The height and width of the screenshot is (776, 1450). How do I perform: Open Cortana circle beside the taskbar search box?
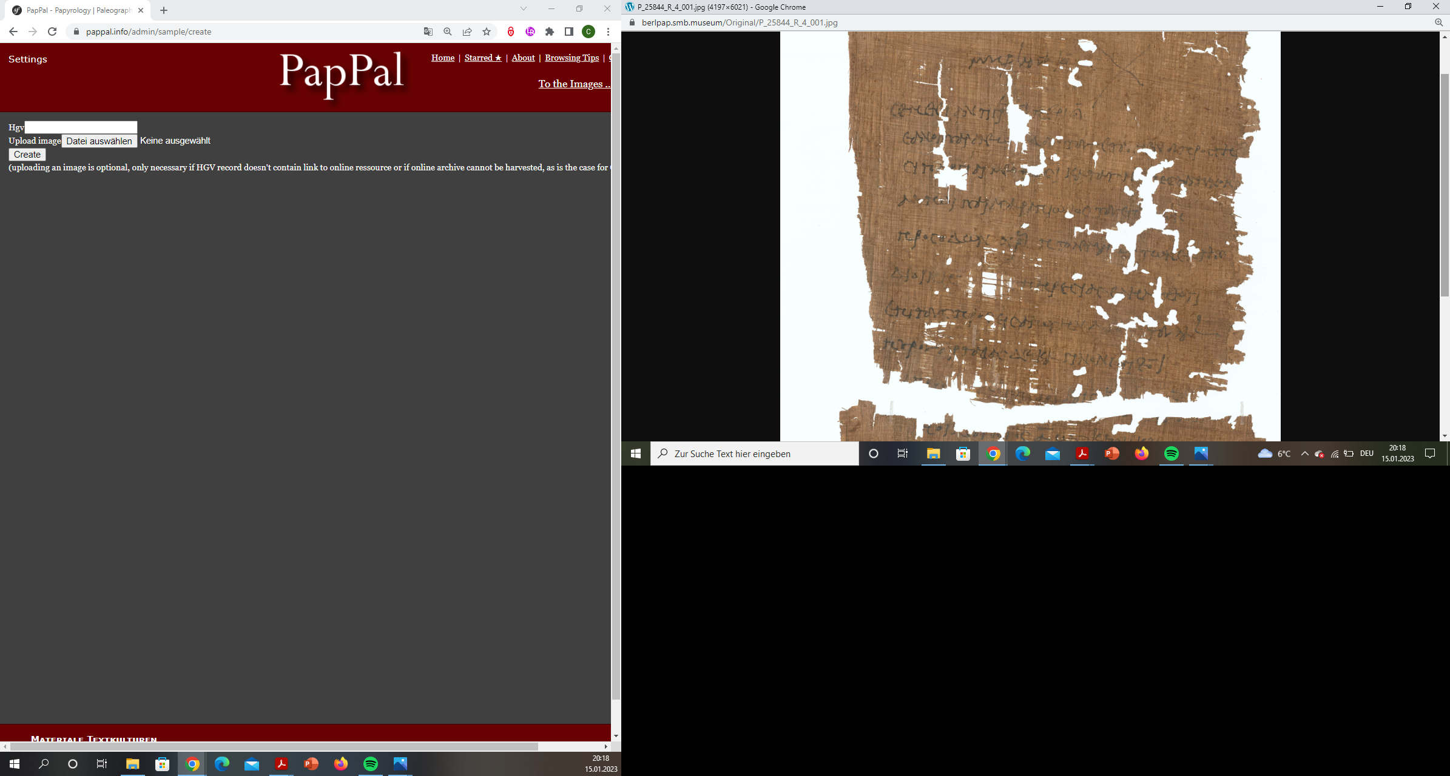pyautogui.click(x=874, y=453)
